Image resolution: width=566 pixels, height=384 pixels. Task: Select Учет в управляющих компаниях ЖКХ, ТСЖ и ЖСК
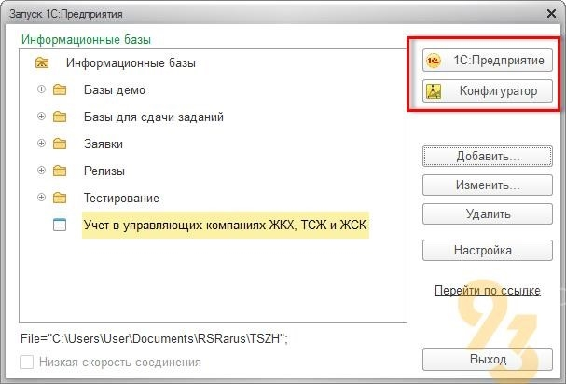pyautogui.click(x=226, y=225)
